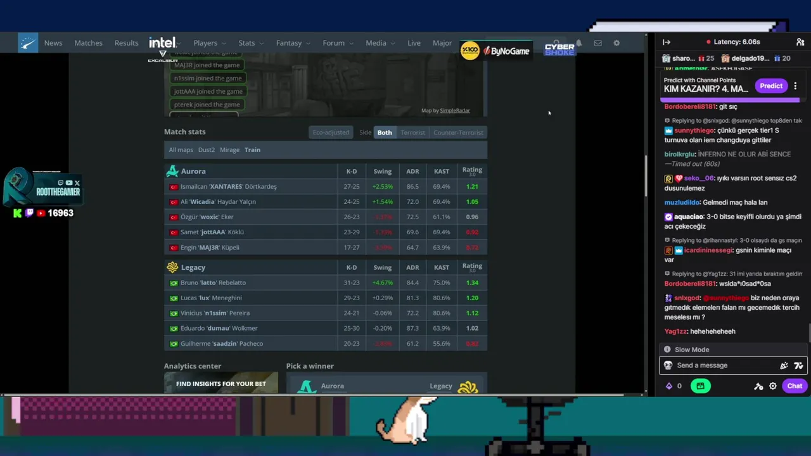
Task: Open chat settings gear icon
Action: [773, 386]
